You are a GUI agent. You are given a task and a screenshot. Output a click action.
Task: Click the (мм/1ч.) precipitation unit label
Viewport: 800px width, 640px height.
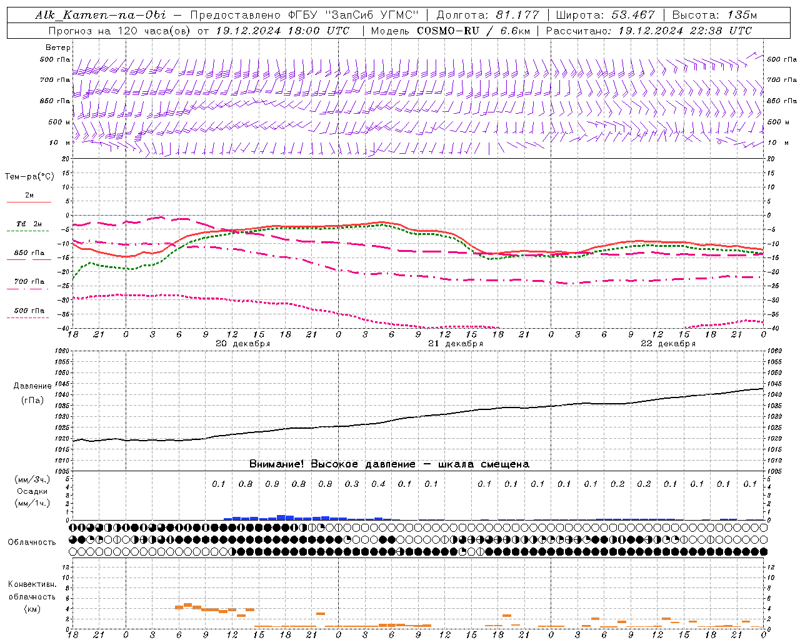[x=32, y=503]
